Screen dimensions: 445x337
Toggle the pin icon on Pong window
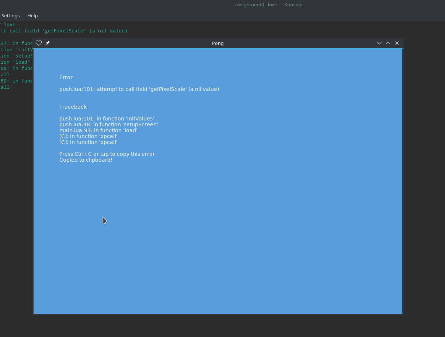tap(48, 43)
